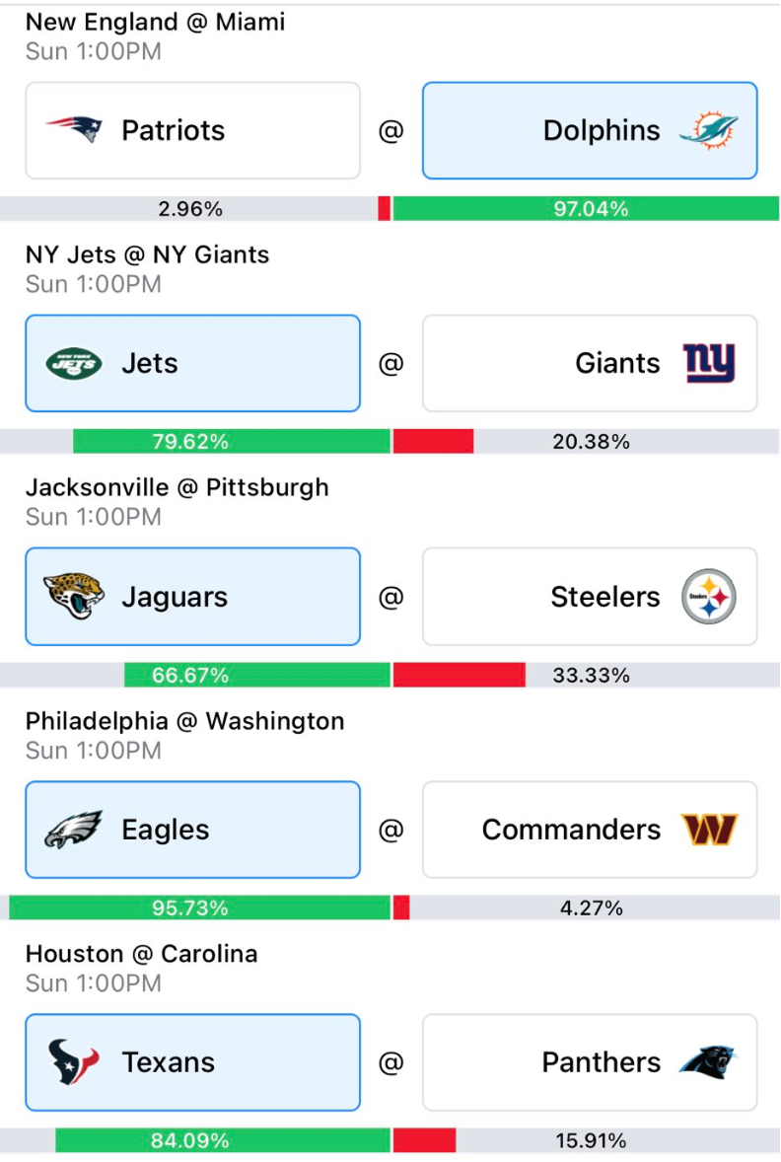This screenshot has width=781, height=1162.
Task: Click the 79.62% Jets pick bar
Action: click(x=231, y=442)
